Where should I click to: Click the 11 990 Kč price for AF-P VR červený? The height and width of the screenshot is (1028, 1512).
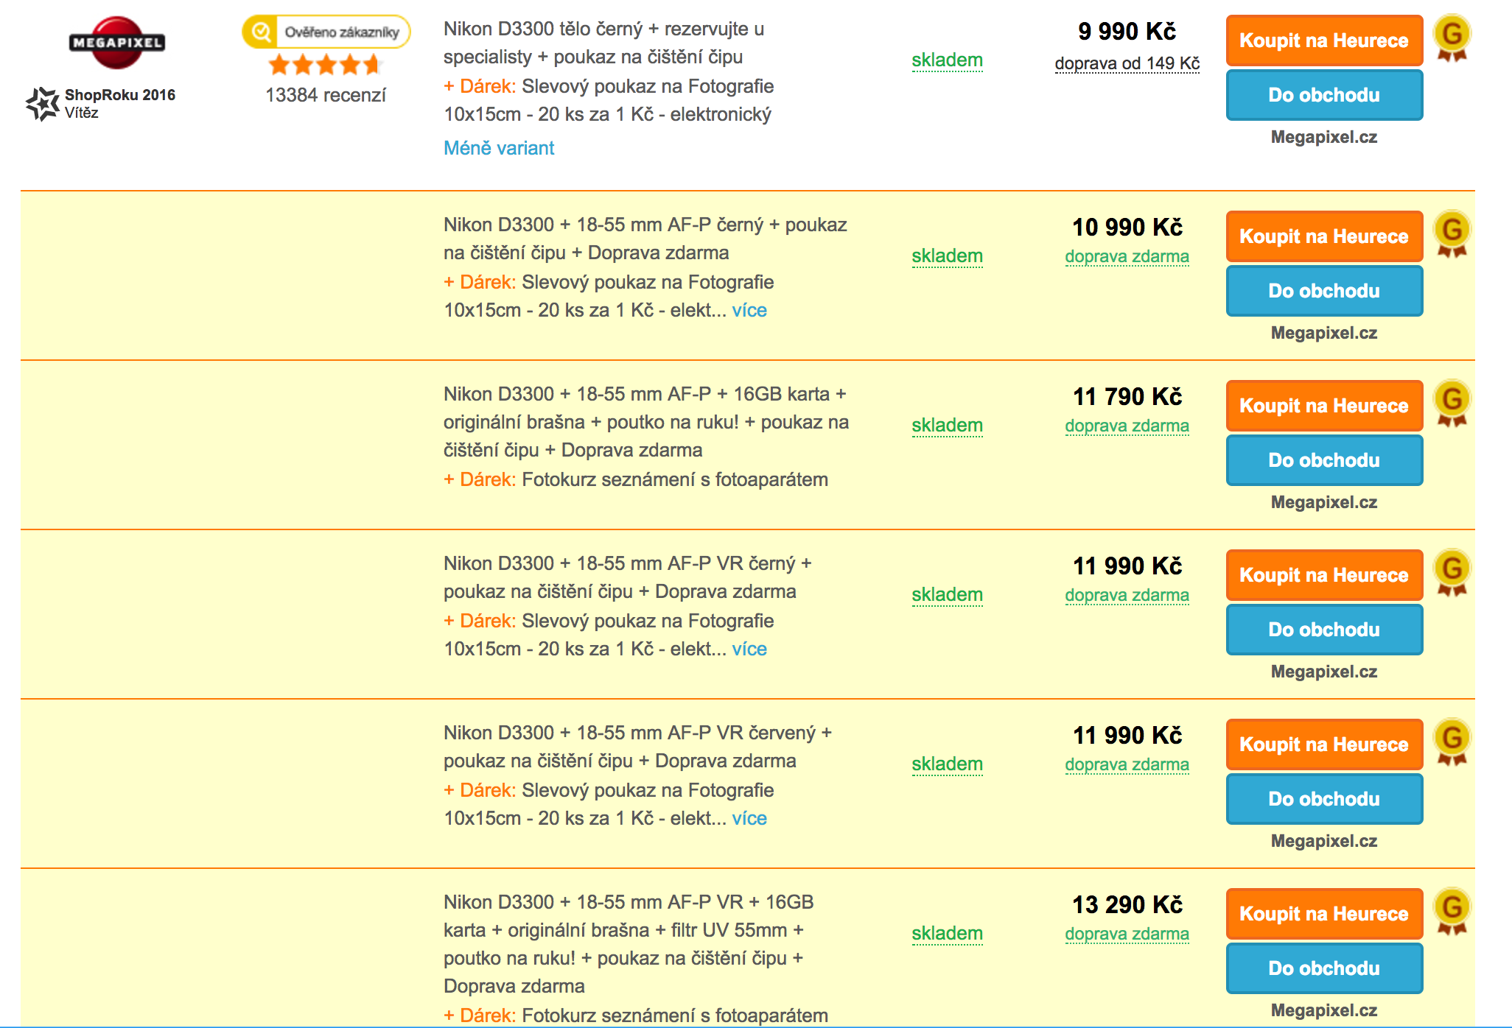(1127, 736)
